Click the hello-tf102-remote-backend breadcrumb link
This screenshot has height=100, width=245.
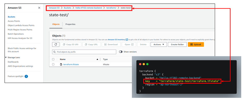pyautogui.click(x=89, y=8)
